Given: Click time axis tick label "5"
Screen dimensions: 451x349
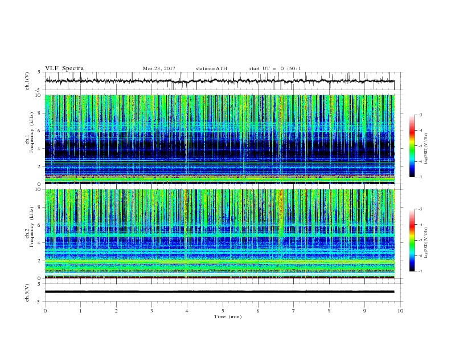Looking at the screenshot, I should [x=223, y=311].
